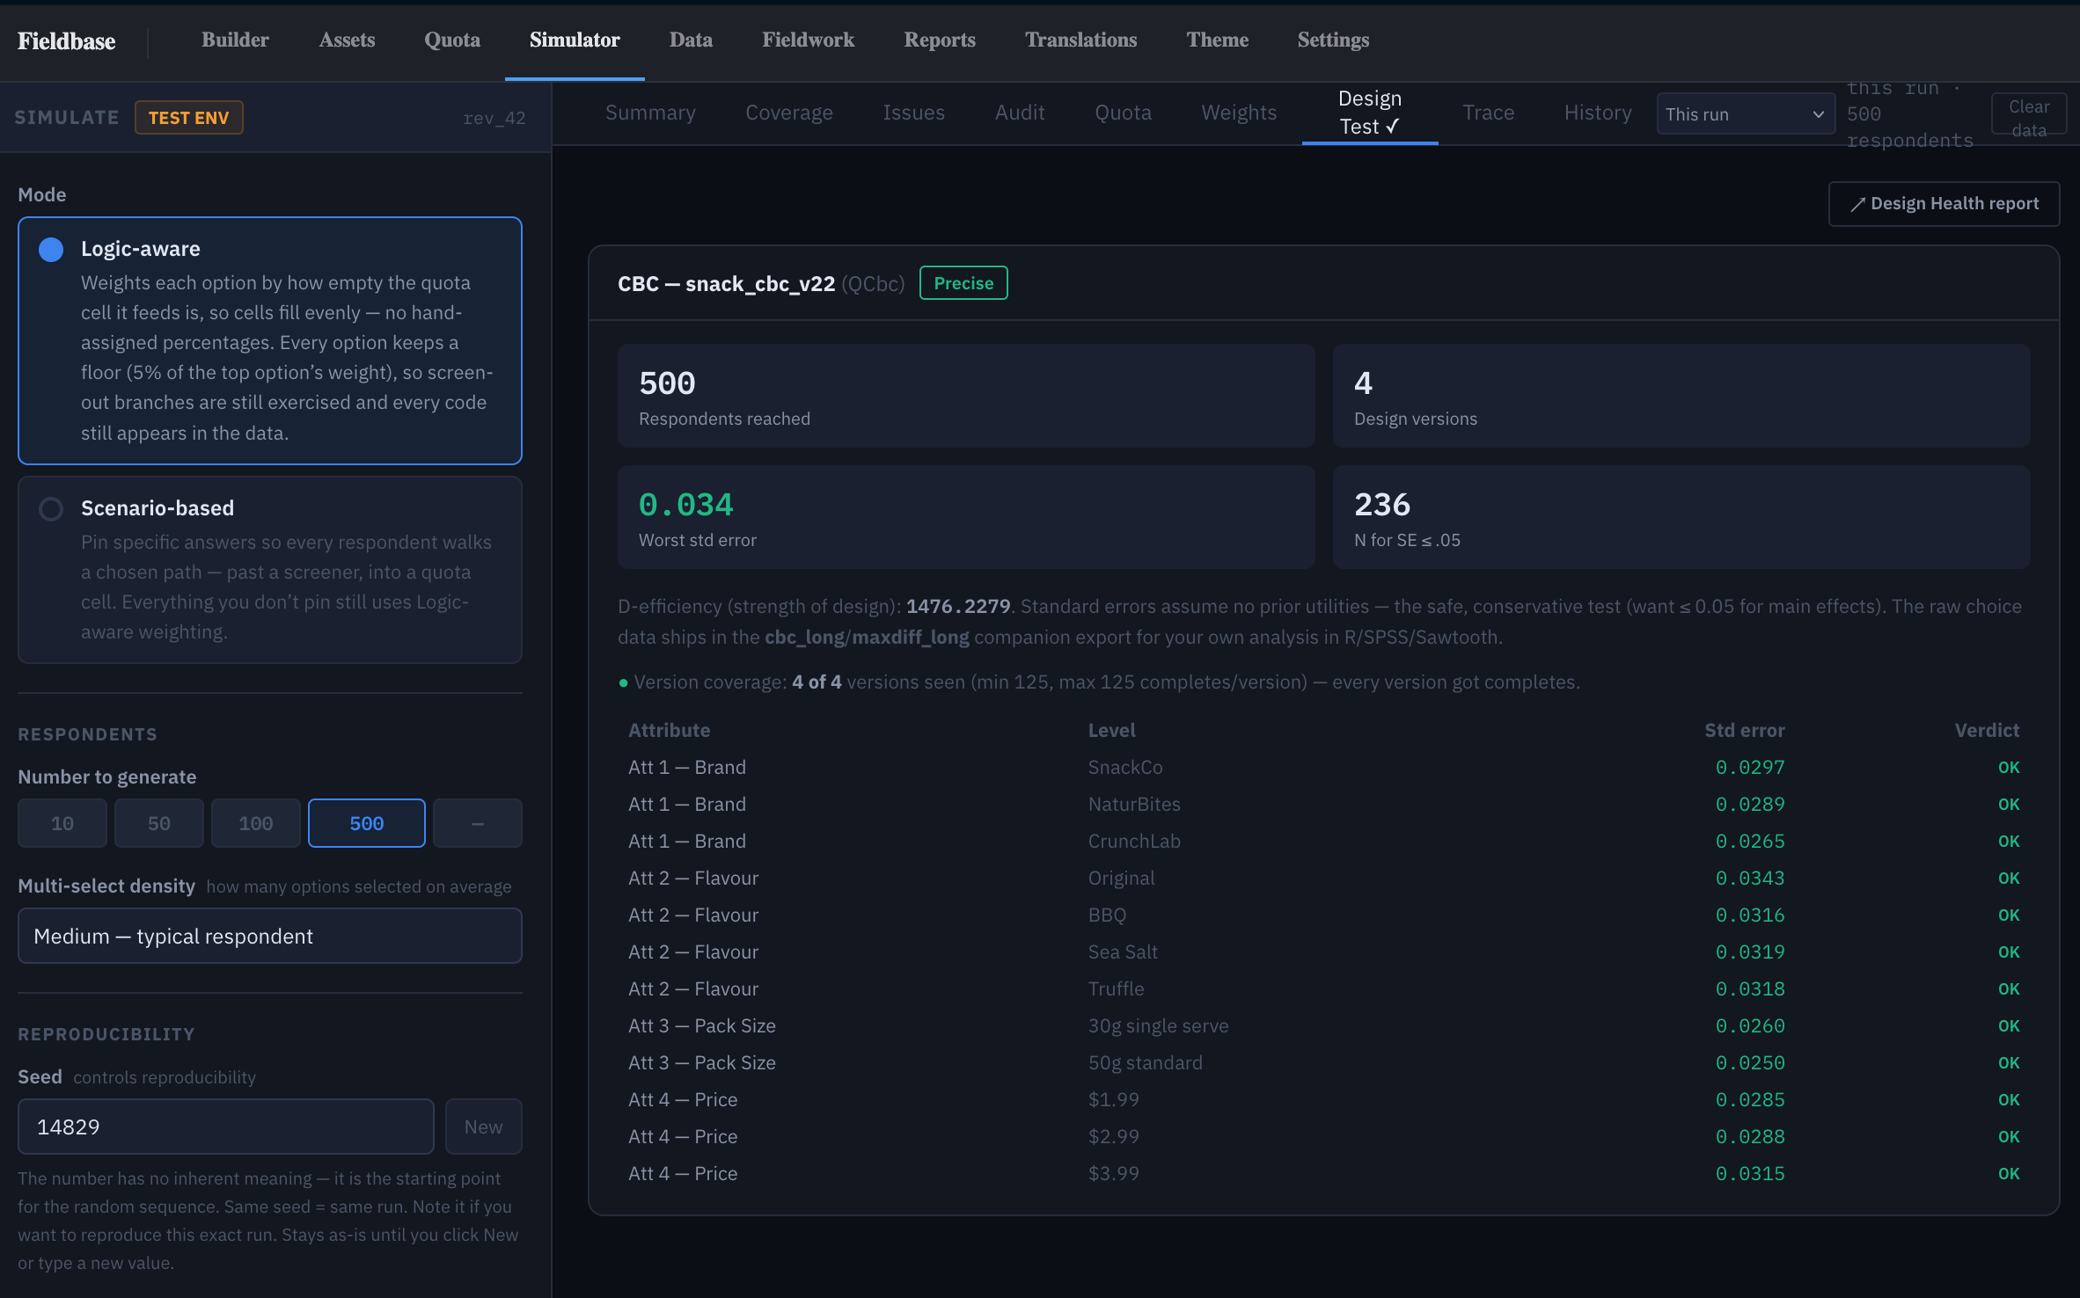Open the This run dropdown
Image resolution: width=2080 pixels, height=1298 pixels.
pyautogui.click(x=1745, y=114)
